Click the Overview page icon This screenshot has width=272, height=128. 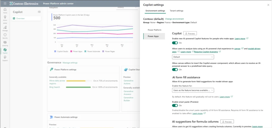point(14,18)
